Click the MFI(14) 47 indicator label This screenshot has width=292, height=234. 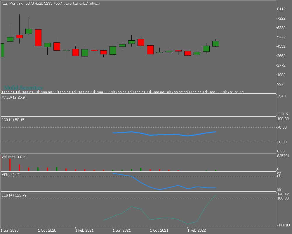pos(11,175)
